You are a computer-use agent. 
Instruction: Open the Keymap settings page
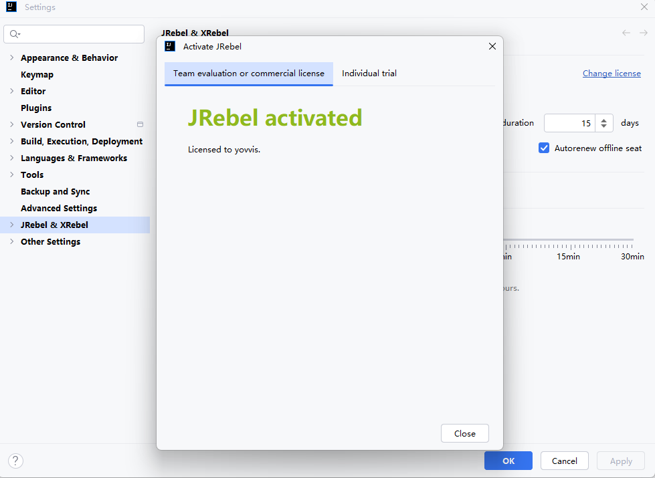click(x=37, y=75)
